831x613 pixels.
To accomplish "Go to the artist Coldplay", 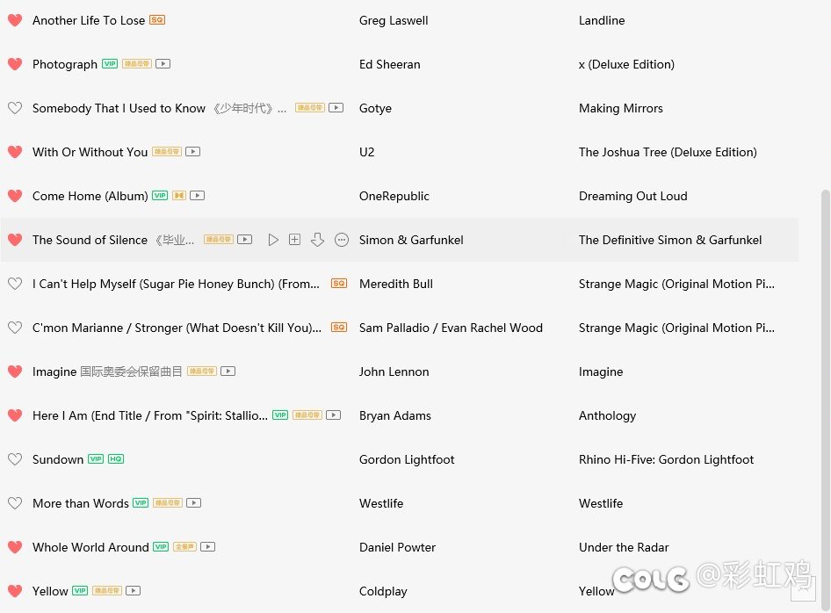I will pyautogui.click(x=383, y=591).
